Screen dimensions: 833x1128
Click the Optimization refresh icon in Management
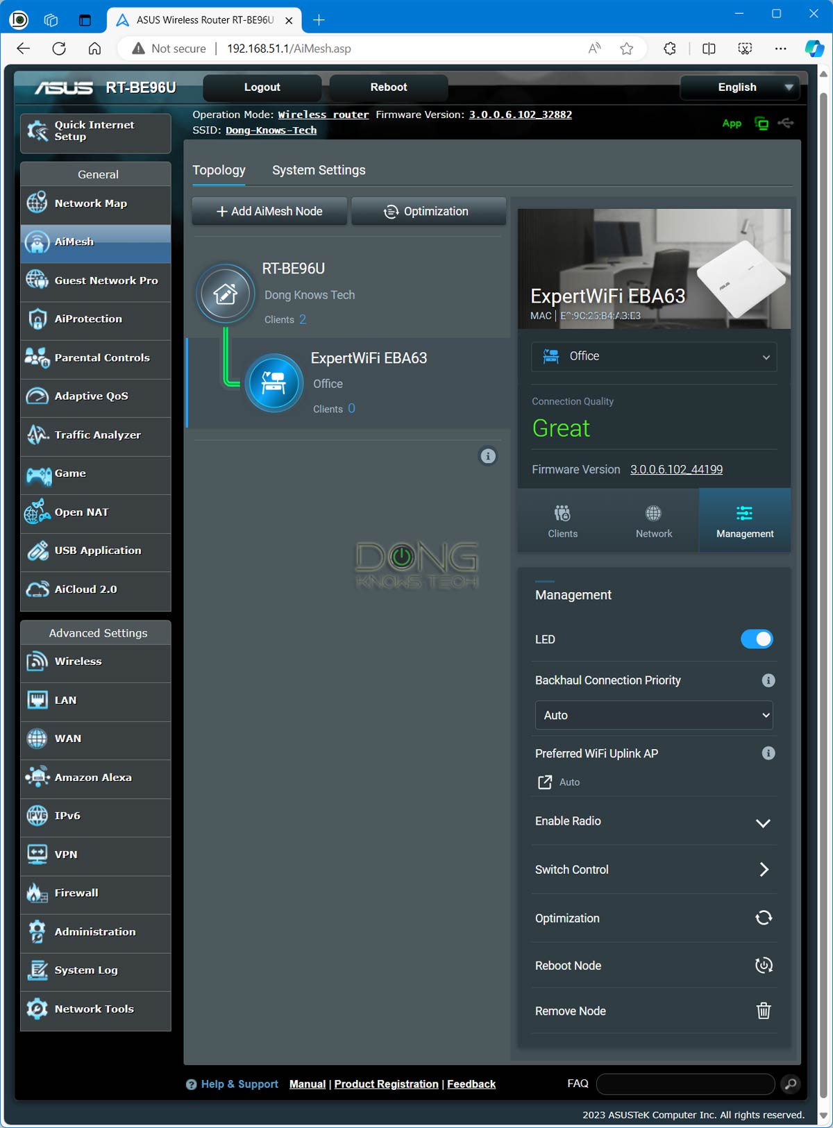[x=764, y=918]
